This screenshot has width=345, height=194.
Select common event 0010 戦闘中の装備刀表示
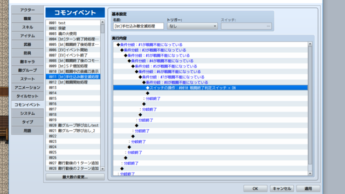coord(73,71)
